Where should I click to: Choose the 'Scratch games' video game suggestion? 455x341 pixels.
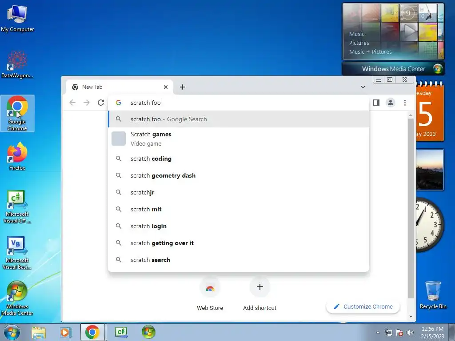(239, 139)
